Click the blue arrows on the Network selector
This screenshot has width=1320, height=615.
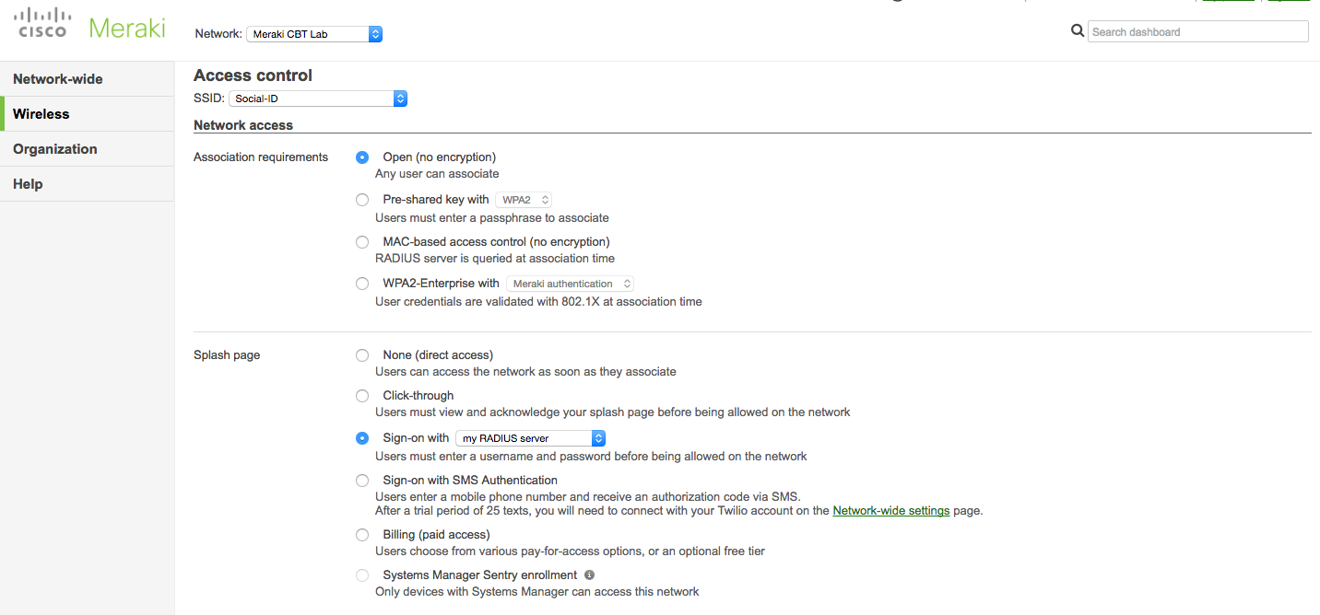[x=374, y=33]
